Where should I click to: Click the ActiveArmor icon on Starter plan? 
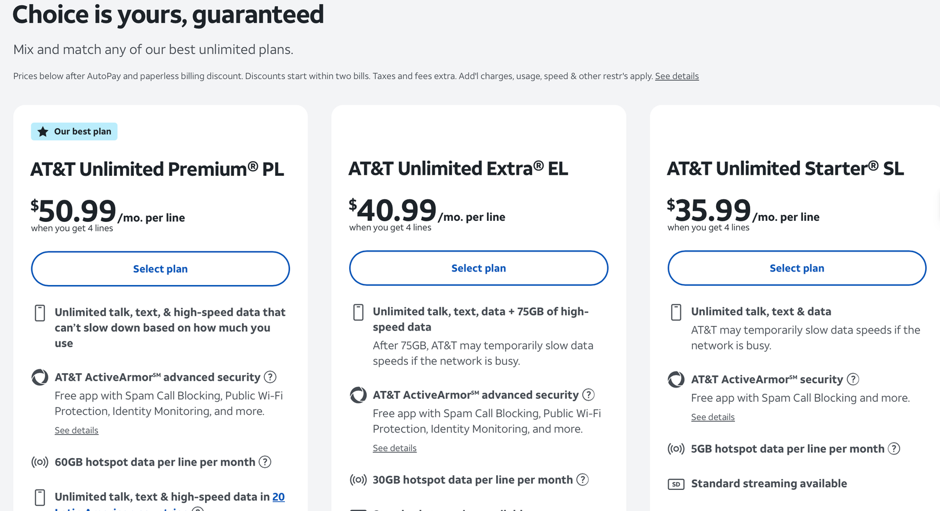[x=676, y=379]
